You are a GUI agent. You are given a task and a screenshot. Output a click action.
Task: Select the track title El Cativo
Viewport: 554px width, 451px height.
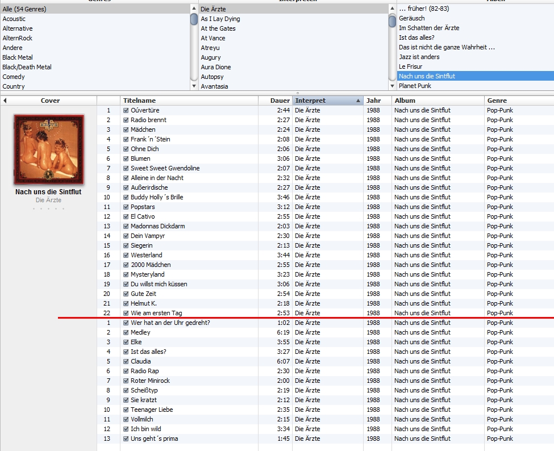(x=143, y=216)
